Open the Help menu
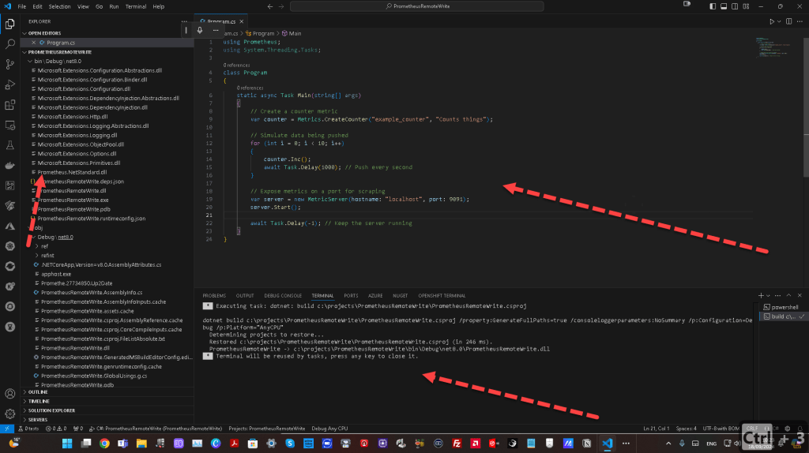 pyautogui.click(x=158, y=6)
